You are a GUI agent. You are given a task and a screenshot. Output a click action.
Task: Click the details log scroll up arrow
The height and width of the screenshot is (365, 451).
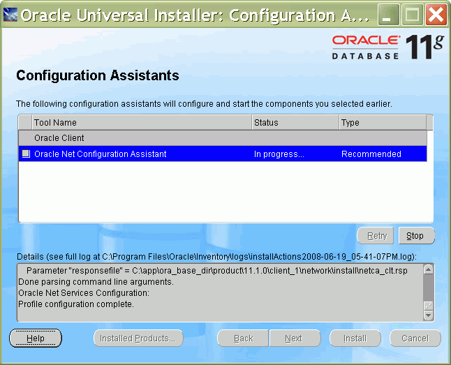coord(428,270)
